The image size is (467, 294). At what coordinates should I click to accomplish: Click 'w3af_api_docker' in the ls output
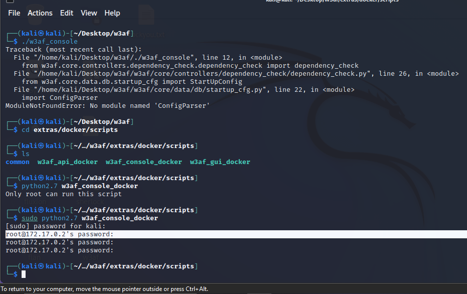click(68, 162)
